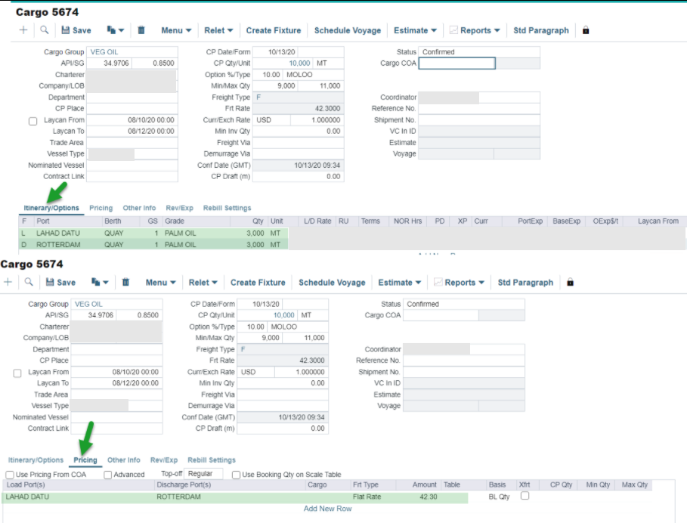This screenshot has height=523, width=687.
Task: Click the lock icon in the upper toolbar
Action: point(586,30)
